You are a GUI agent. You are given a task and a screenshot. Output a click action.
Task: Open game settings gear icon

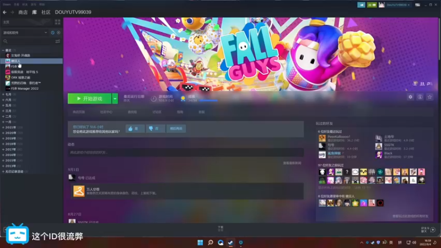(x=410, y=97)
